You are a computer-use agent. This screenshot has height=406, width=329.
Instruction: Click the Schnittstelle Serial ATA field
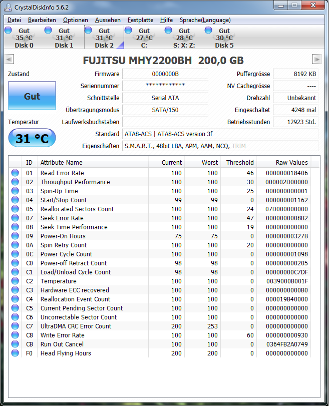[x=165, y=98]
